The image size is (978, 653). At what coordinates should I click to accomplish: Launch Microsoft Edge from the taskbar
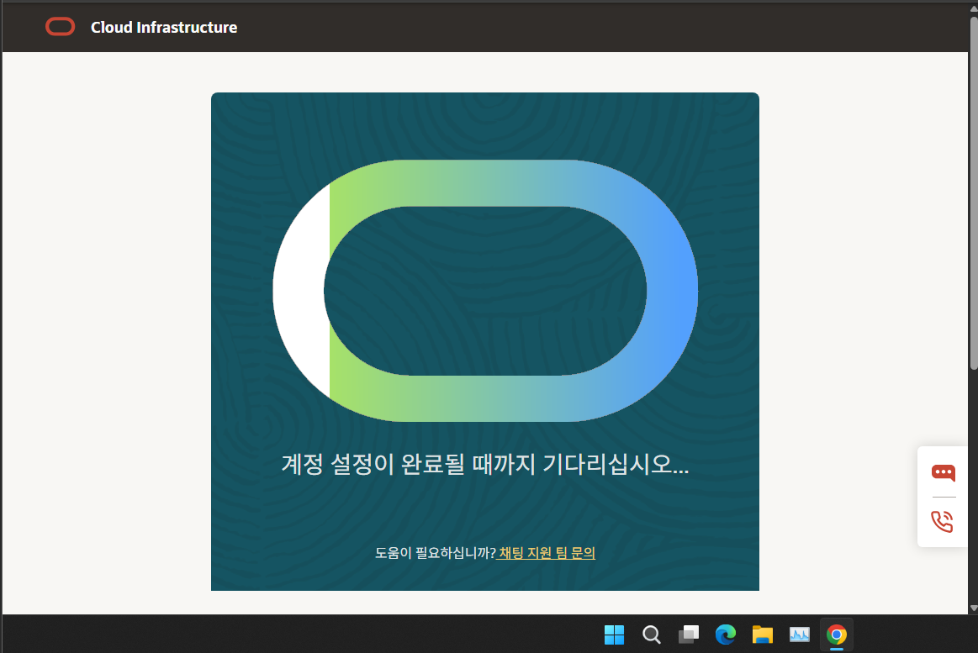(x=726, y=635)
